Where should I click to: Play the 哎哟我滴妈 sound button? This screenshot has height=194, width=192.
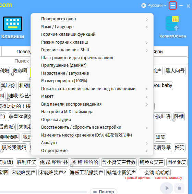point(14,148)
